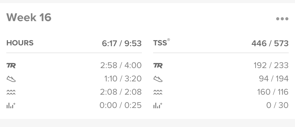Click the 2:08 / 2:08 swim hours
Image resolution: width=295 pixels, height=127 pixels.
click(121, 92)
